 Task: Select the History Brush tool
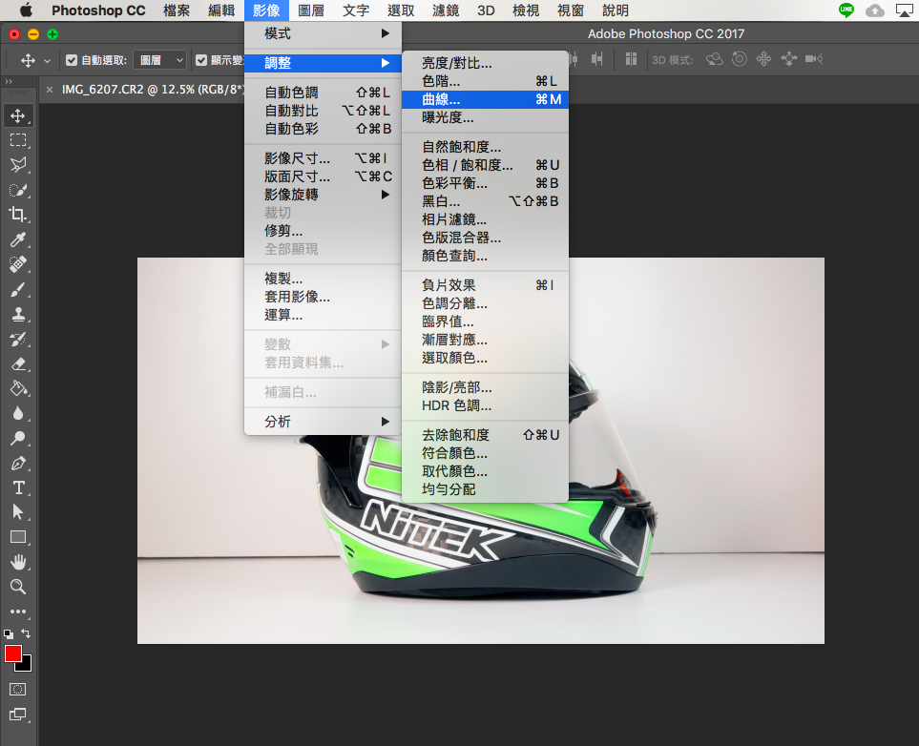coord(18,339)
